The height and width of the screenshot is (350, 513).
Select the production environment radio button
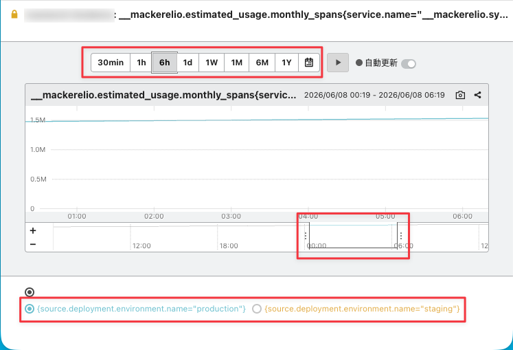[x=30, y=309]
